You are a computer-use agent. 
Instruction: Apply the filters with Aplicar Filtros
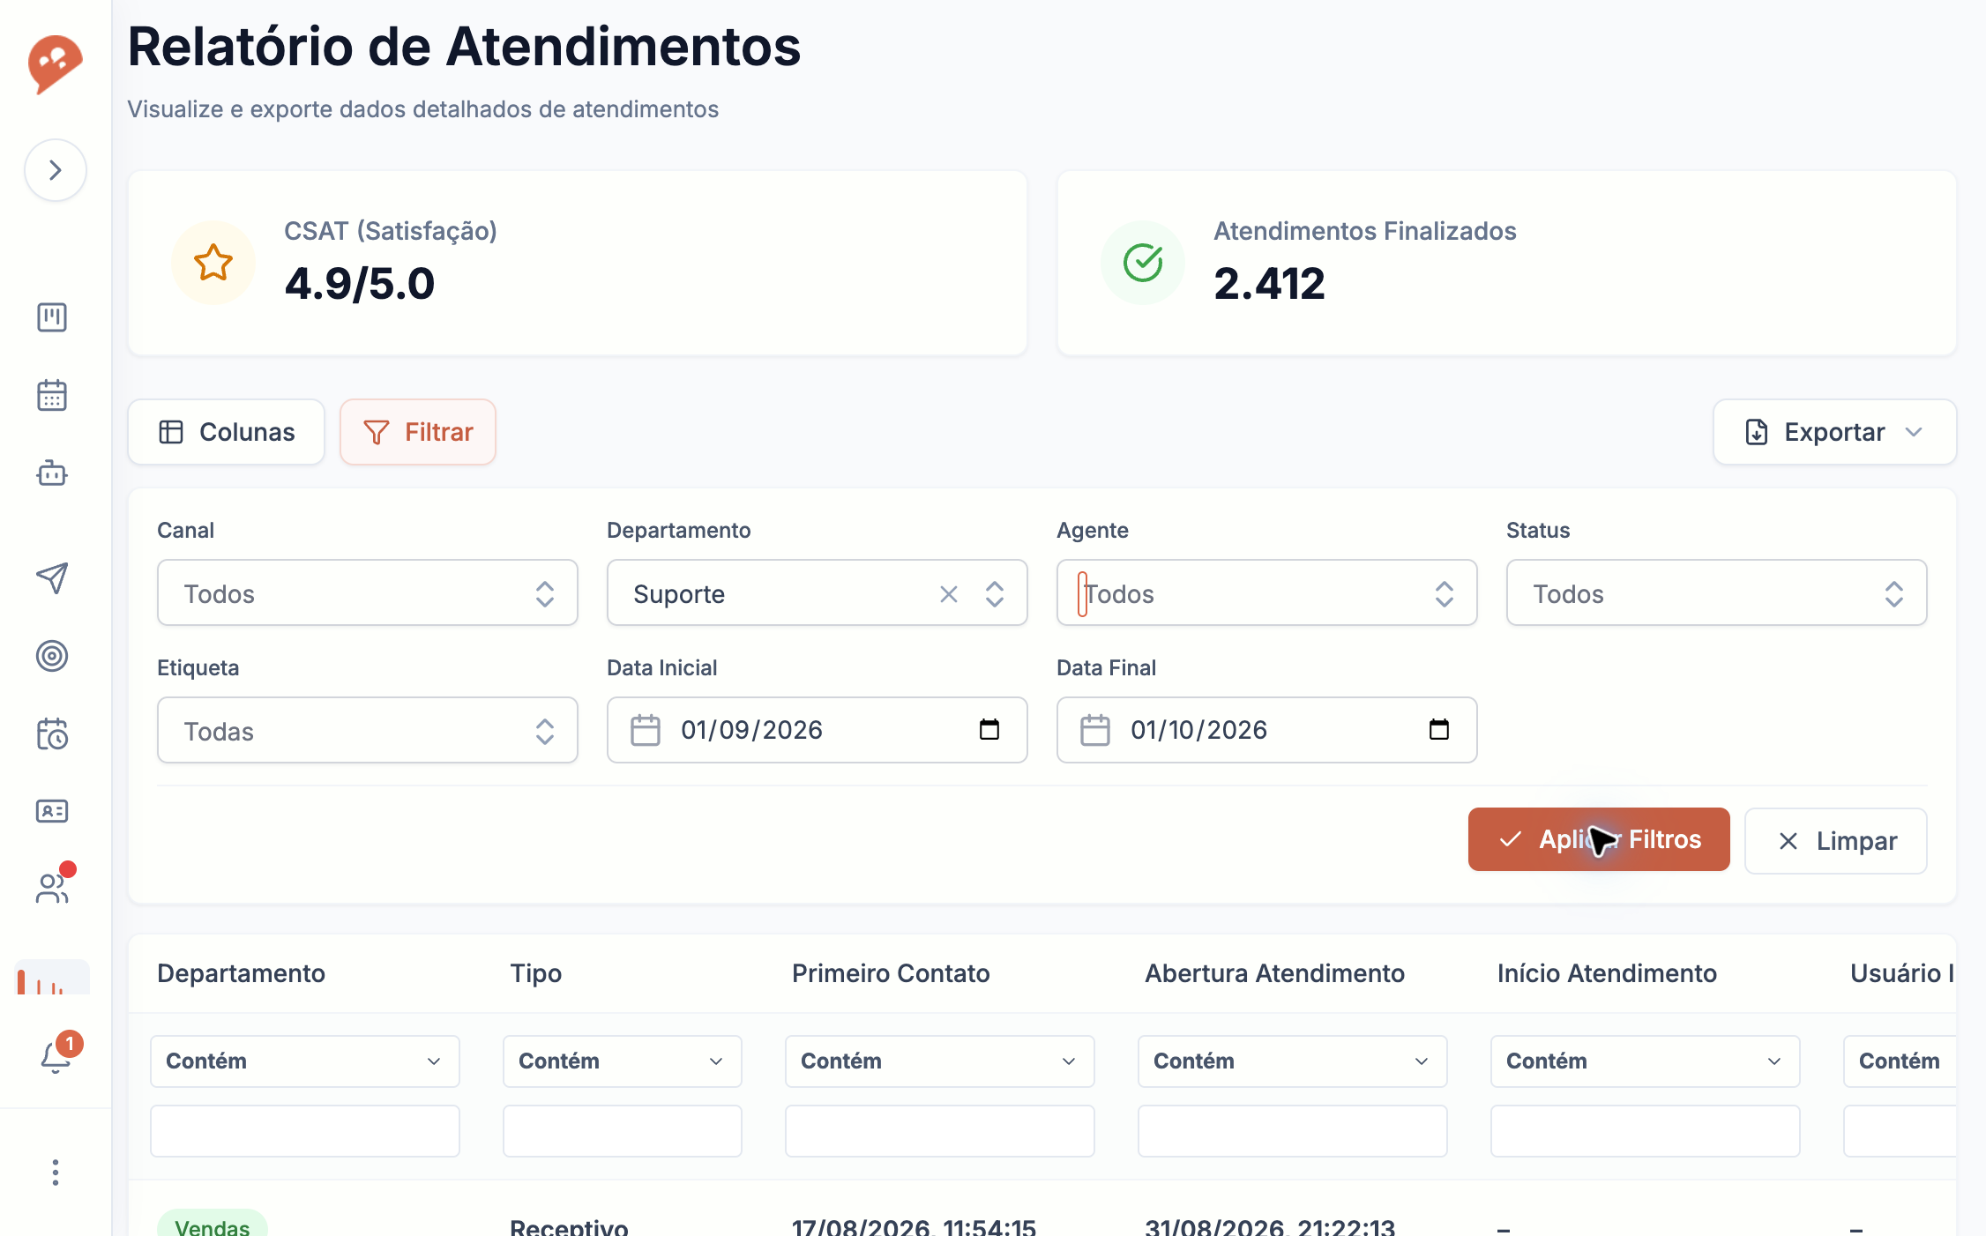tap(1599, 839)
